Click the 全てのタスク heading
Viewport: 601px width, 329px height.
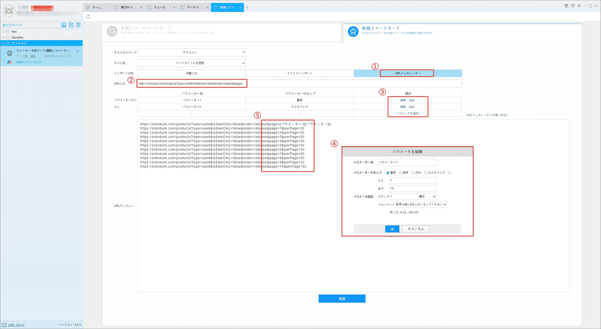click(12, 25)
